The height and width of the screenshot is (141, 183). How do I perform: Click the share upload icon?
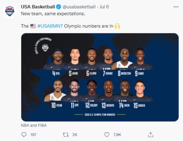(x=151, y=134)
